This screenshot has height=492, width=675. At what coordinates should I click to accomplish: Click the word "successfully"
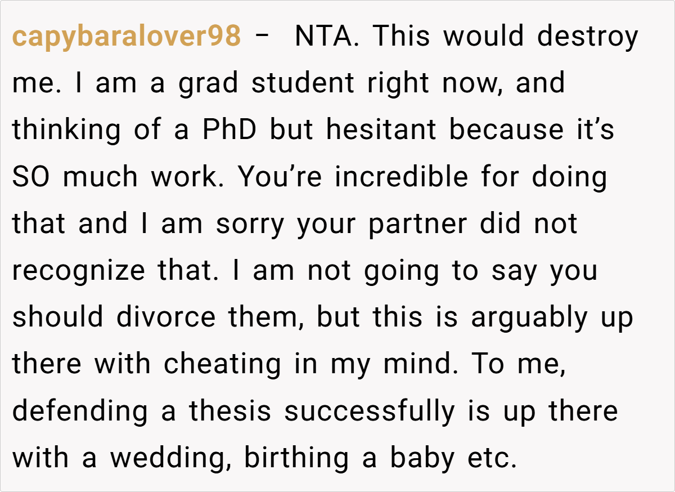pos(369,411)
